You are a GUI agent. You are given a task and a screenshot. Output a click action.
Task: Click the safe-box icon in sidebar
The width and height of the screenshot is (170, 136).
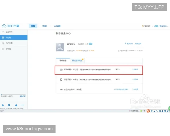[x=3, y=38]
